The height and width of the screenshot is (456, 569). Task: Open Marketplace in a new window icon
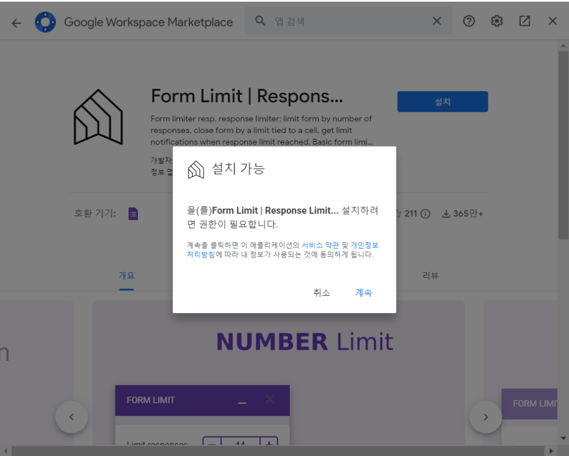(x=525, y=21)
